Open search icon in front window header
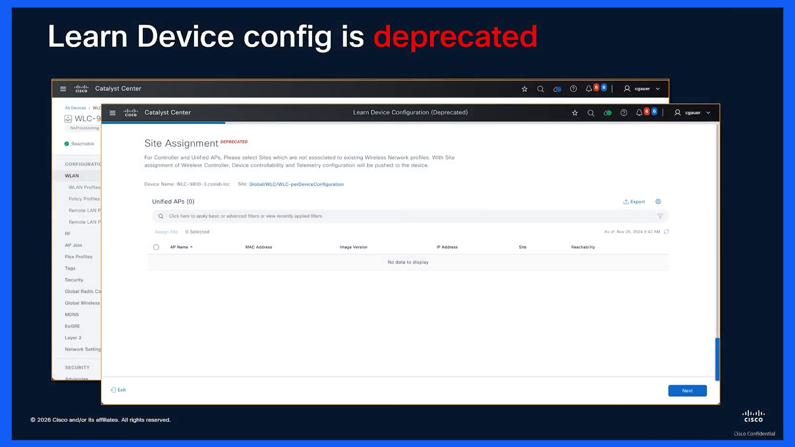Viewport: 795px width, 447px height. [x=591, y=113]
